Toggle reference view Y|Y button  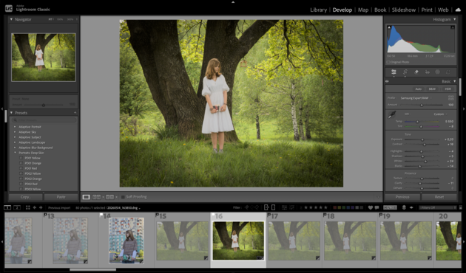tap(109, 197)
